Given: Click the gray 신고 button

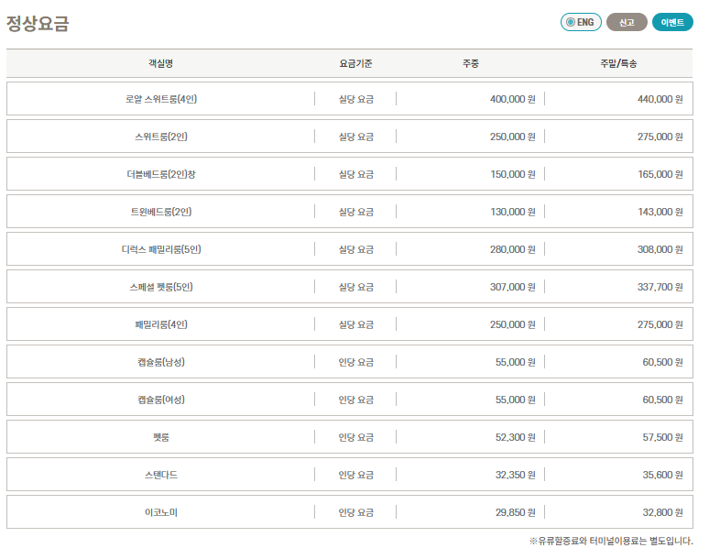Looking at the screenshot, I should [627, 22].
